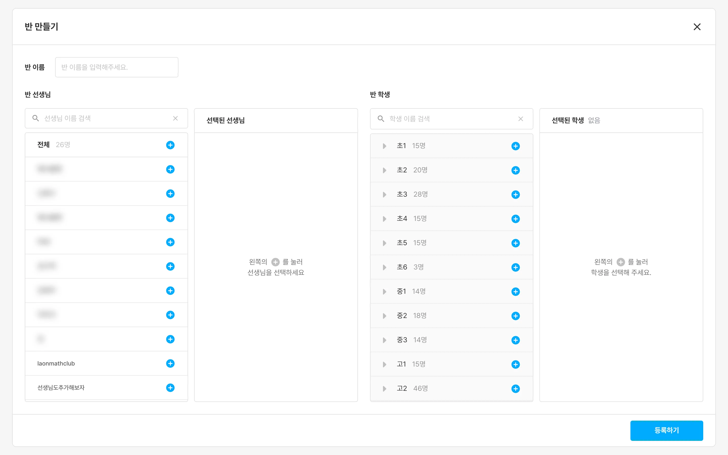Add all 중3 students via plus icon
728x455 pixels.
[x=516, y=340]
